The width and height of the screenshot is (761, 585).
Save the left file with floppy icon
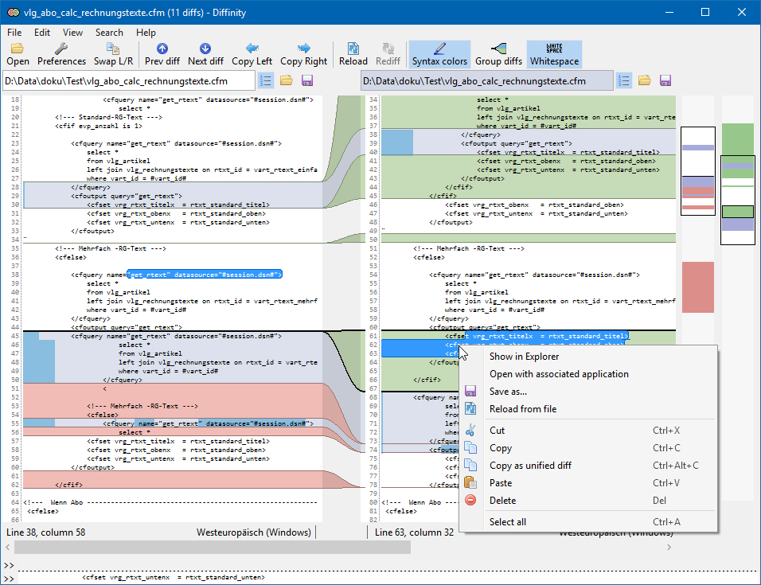point(307,80)
